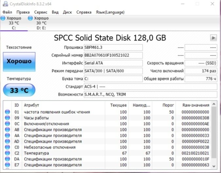Image resolution: width=221 pixels, height=173 pixels.
Task: Close the CrystalDiskInfo window
Action: pos(212,4)
